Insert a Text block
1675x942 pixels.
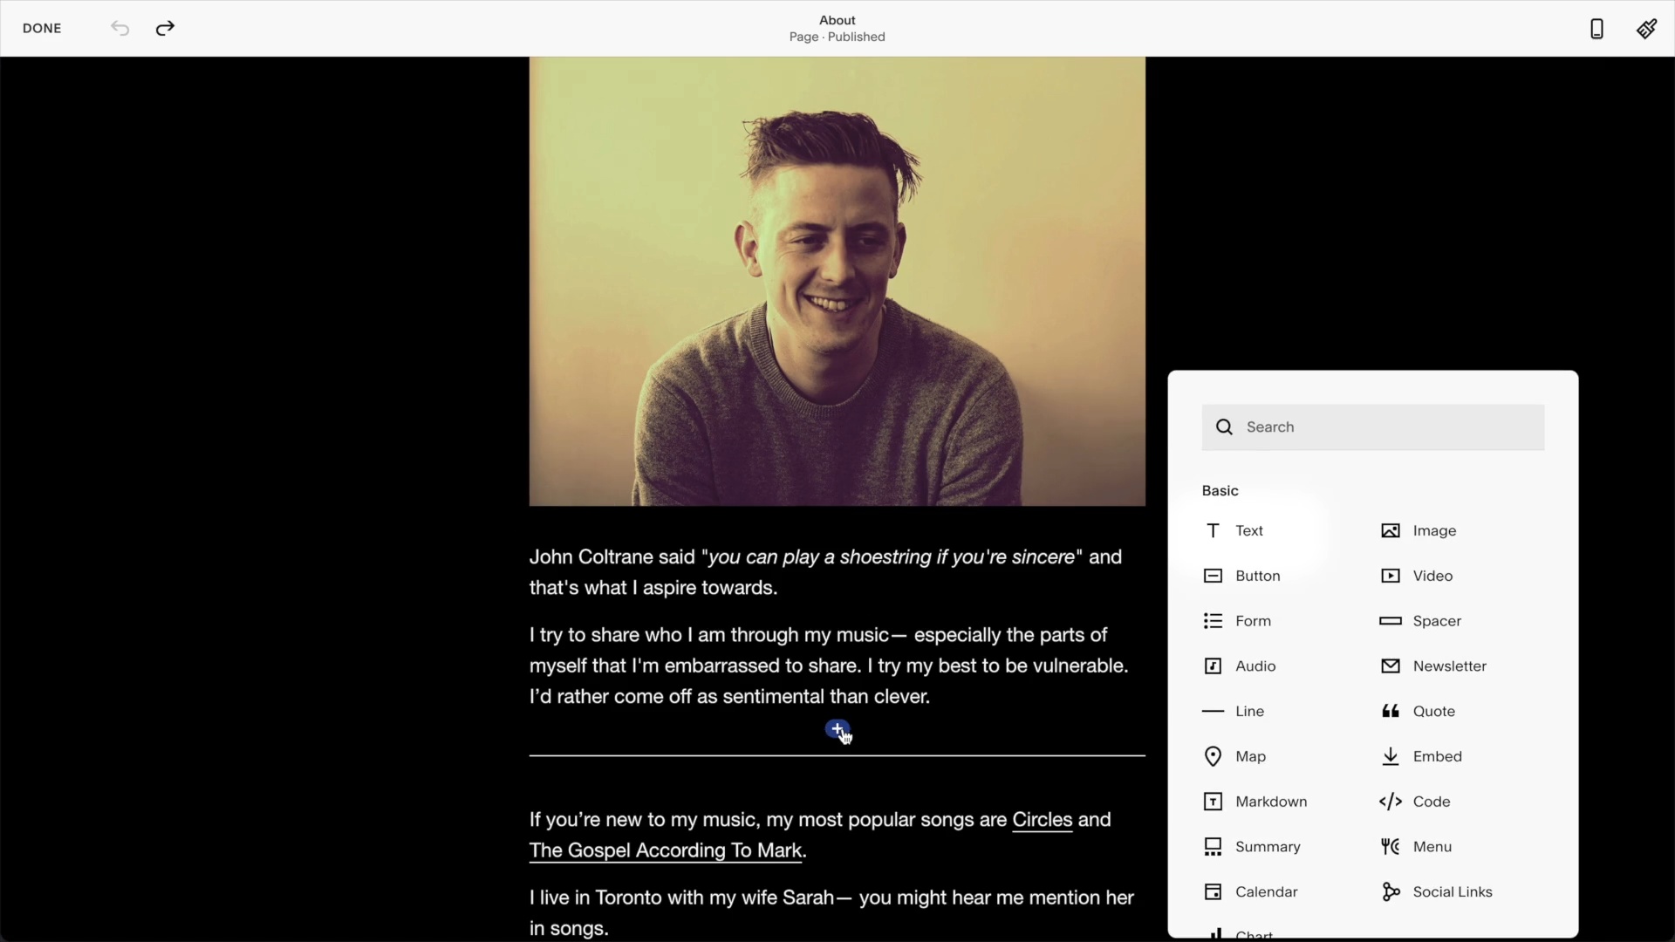point(1248,530)
